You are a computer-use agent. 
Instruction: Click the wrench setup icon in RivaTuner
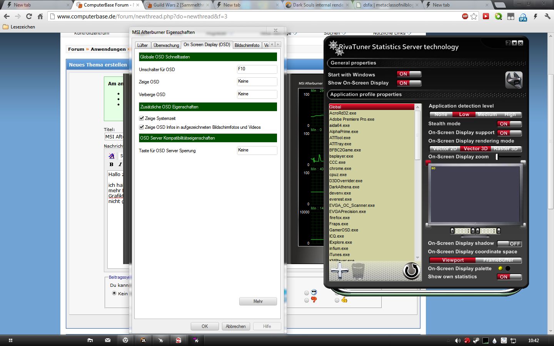pos(514,80)
